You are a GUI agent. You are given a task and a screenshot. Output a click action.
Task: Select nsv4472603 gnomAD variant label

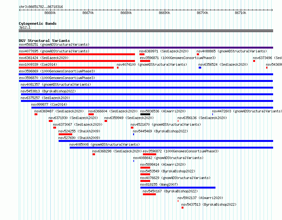pos(247,111)
